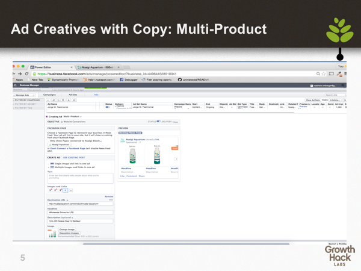Open the Fish playing sports bookmark
This screenshot has height=271, width=361.
pyautogui.click(x=157, y=79)
